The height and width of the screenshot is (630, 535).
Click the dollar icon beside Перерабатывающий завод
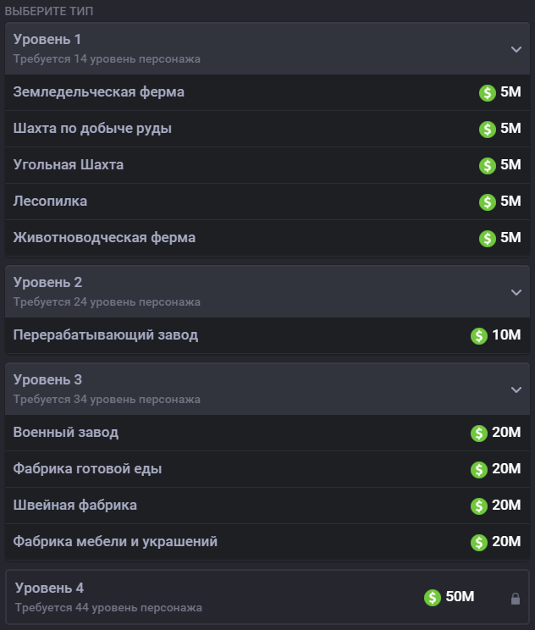479,336
